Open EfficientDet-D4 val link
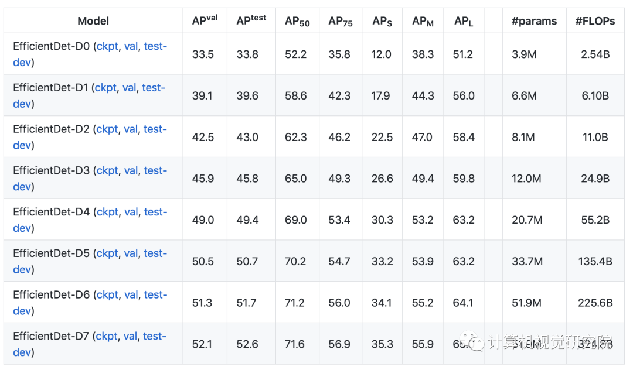633x370 pixels. [x=131, y=212]
